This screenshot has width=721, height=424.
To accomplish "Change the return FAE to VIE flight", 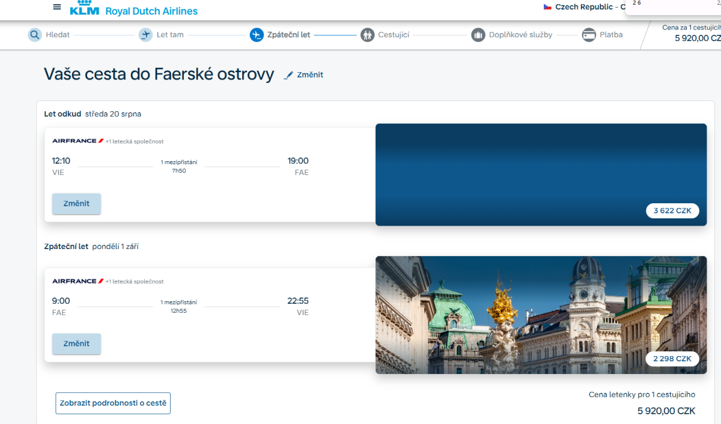I will [76, 344].
